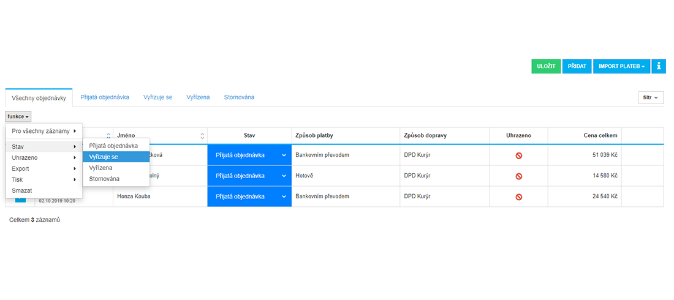The width and height of the screenshot is (674, 300).
Task: Click DPD Kurýr in Honza Kouba row
Action: 417,197
